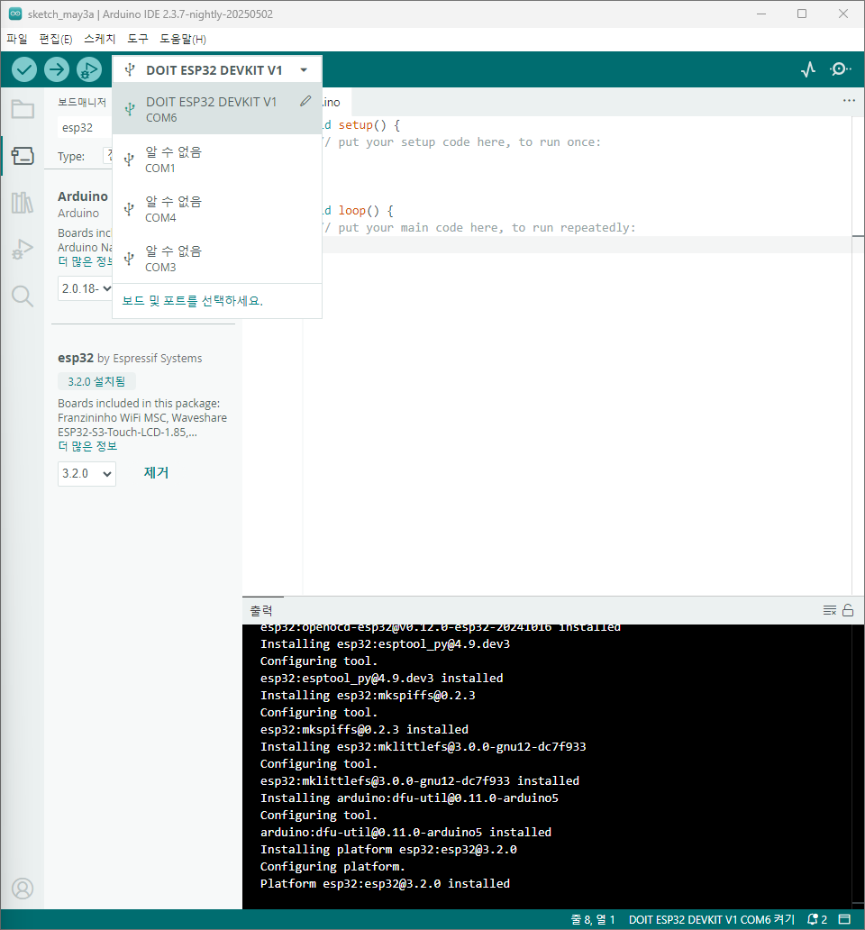This screenshot has height=930, width=865.
Task: Click cursor position '줄 8, 열 1' in status bar
Action: pos(593,919)
